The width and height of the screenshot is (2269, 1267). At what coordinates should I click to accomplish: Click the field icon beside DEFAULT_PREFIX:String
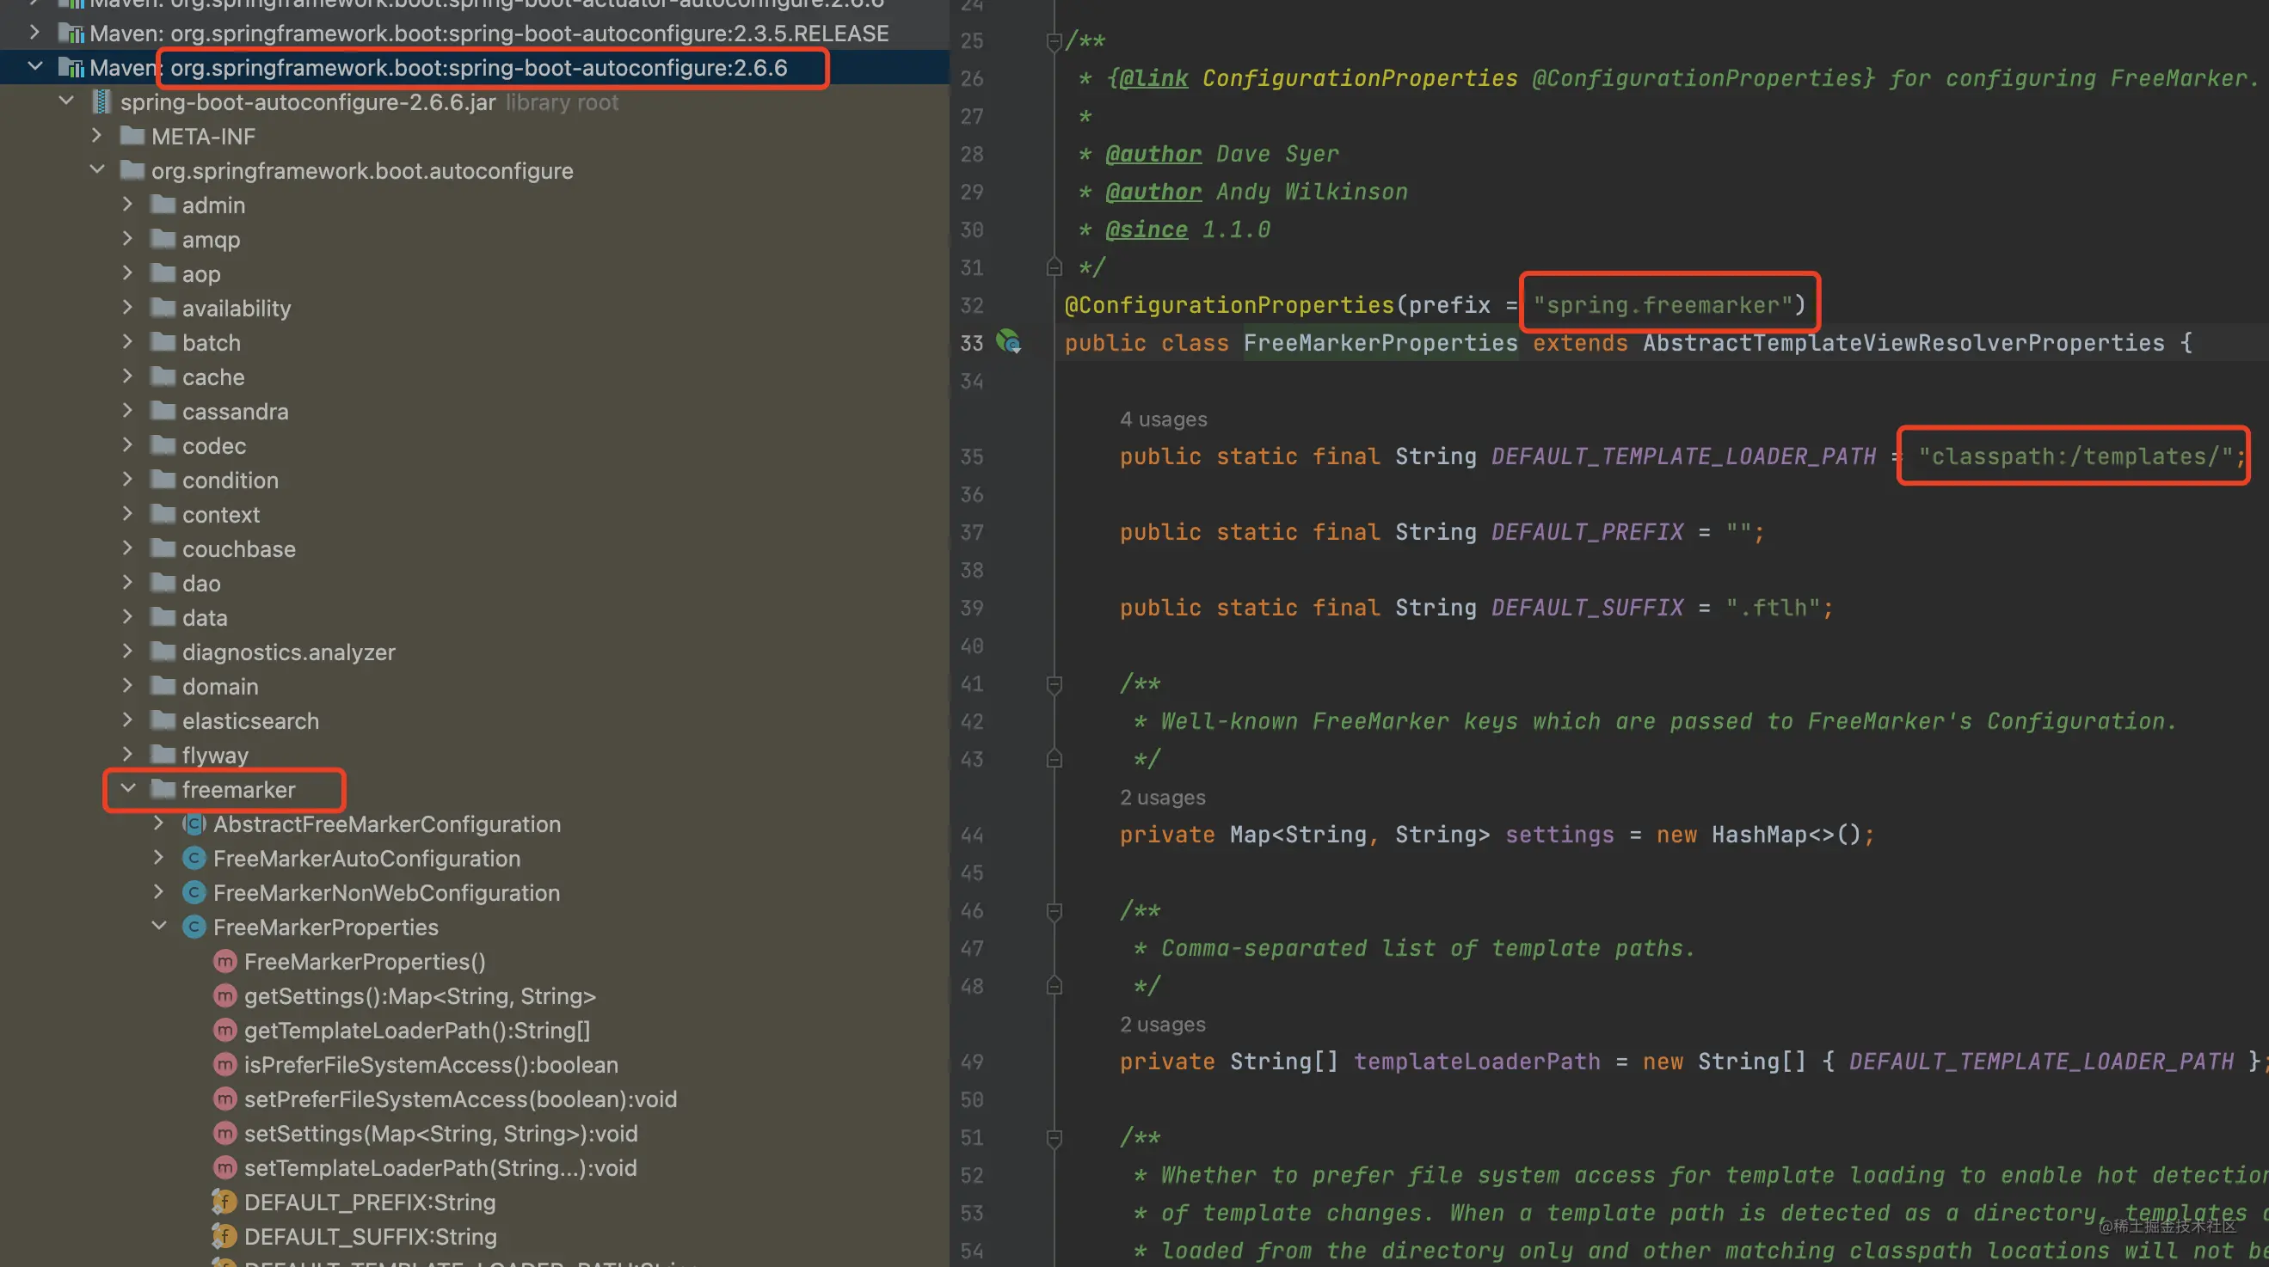225,1202
